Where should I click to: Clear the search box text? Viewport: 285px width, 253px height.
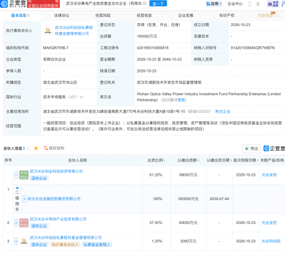click(x=144, y=4)
